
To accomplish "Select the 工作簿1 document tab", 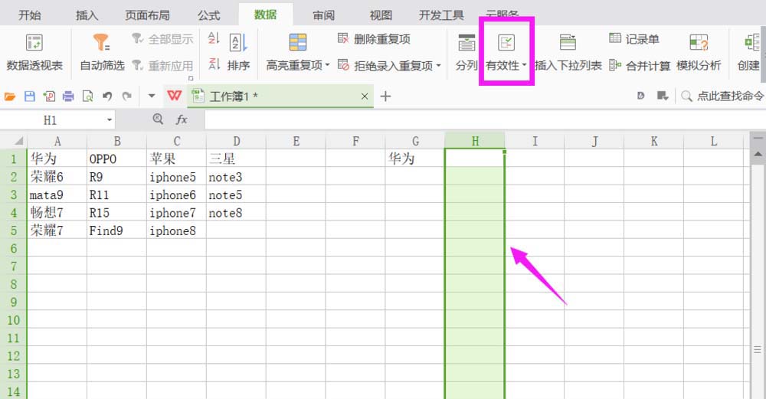I will pyautogui.click(x=280, y=96).
